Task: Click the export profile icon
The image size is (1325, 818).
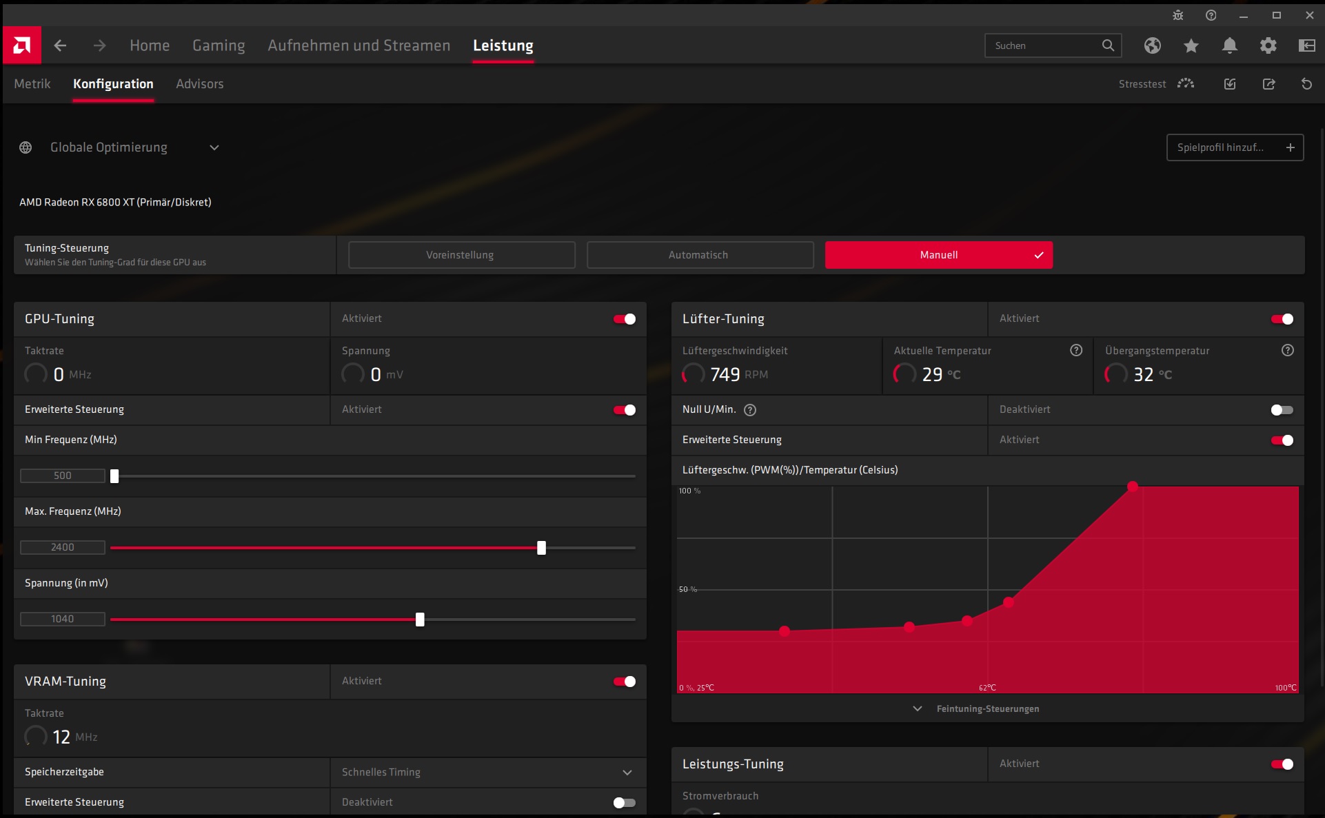Action: (x=1268, y=84)
